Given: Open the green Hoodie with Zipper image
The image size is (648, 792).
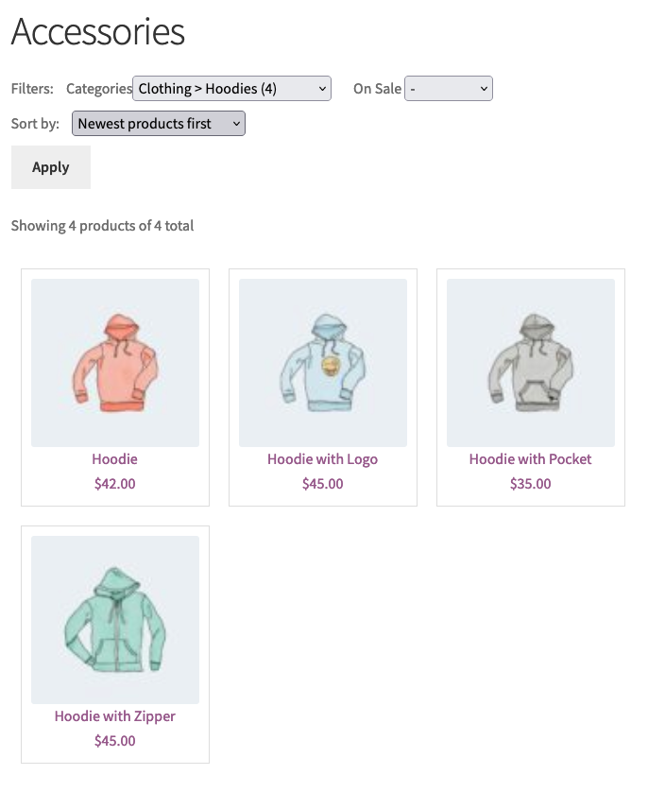Looking at the screenshot, I should pos(115,619).
